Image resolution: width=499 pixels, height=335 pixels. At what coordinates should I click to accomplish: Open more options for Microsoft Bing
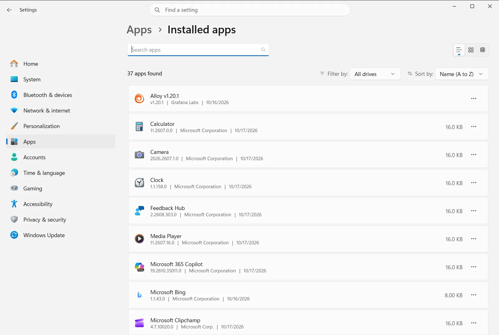(x=474, y=295)
